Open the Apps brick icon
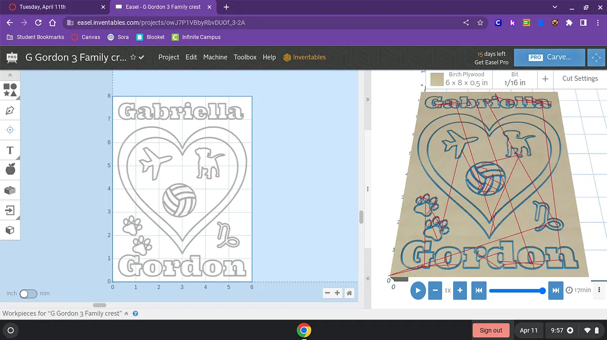 pos(10,190)
